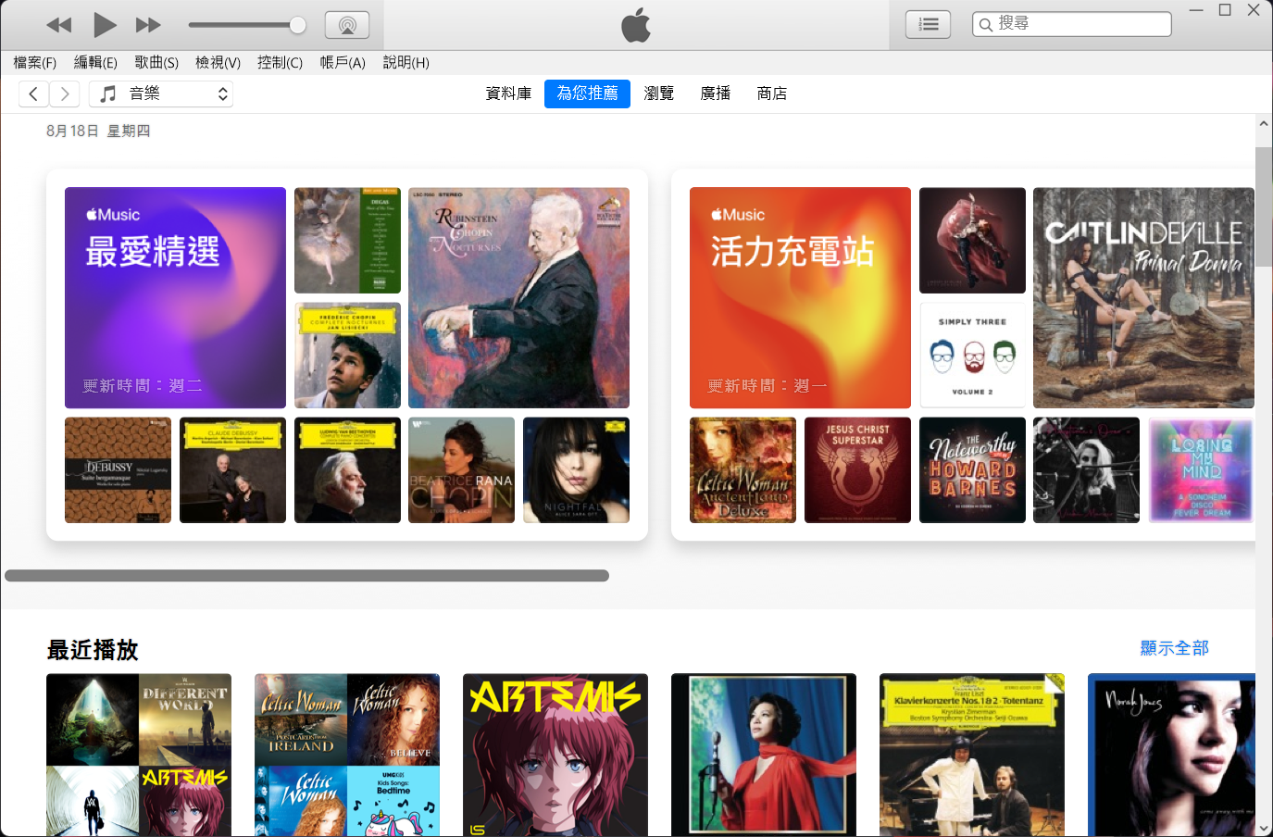
Task: Switch to the 廣播 tab
Action: (x=715, y=94)
